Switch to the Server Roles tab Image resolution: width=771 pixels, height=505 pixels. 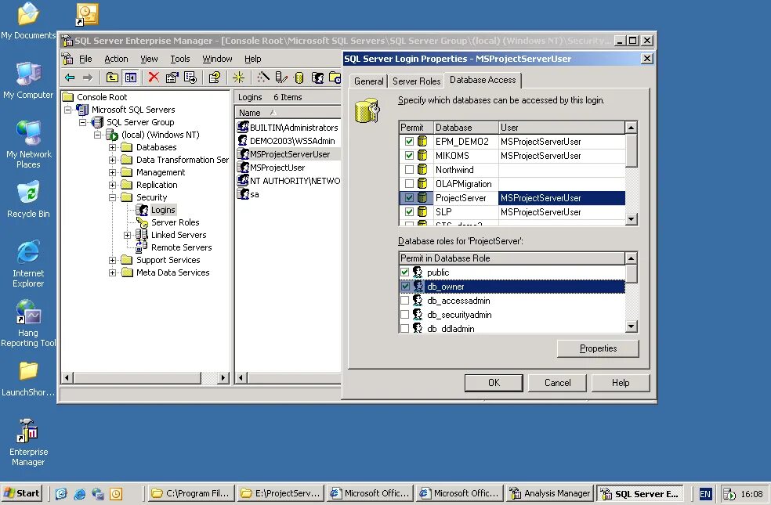point(417,81)
